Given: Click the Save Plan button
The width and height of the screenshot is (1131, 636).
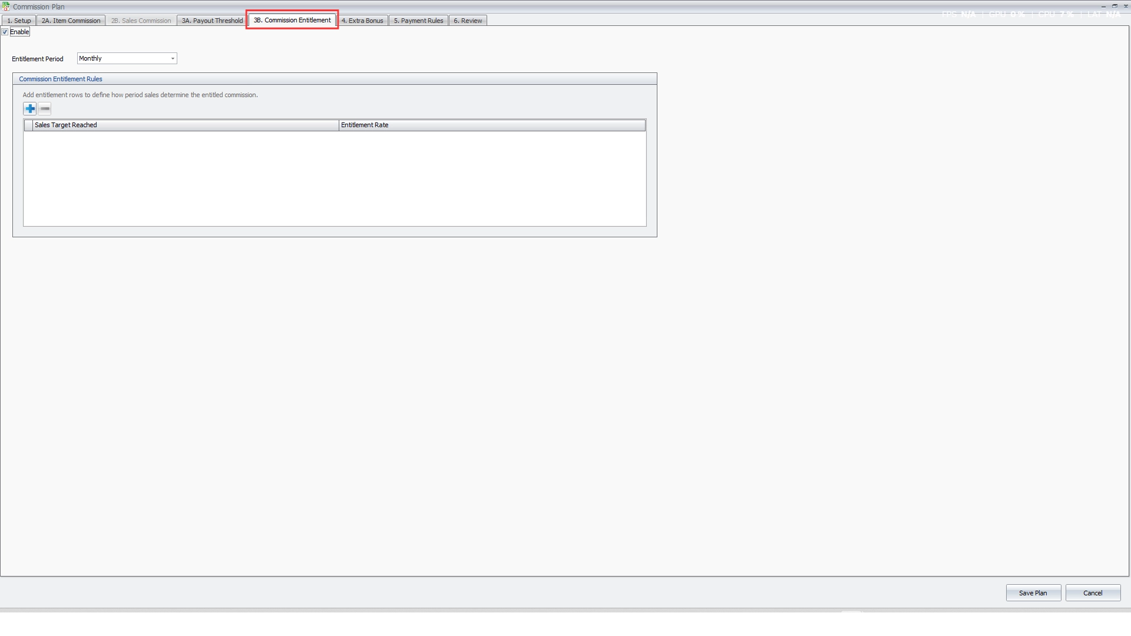Looking at the screenshot, I should coord(1033,593).
